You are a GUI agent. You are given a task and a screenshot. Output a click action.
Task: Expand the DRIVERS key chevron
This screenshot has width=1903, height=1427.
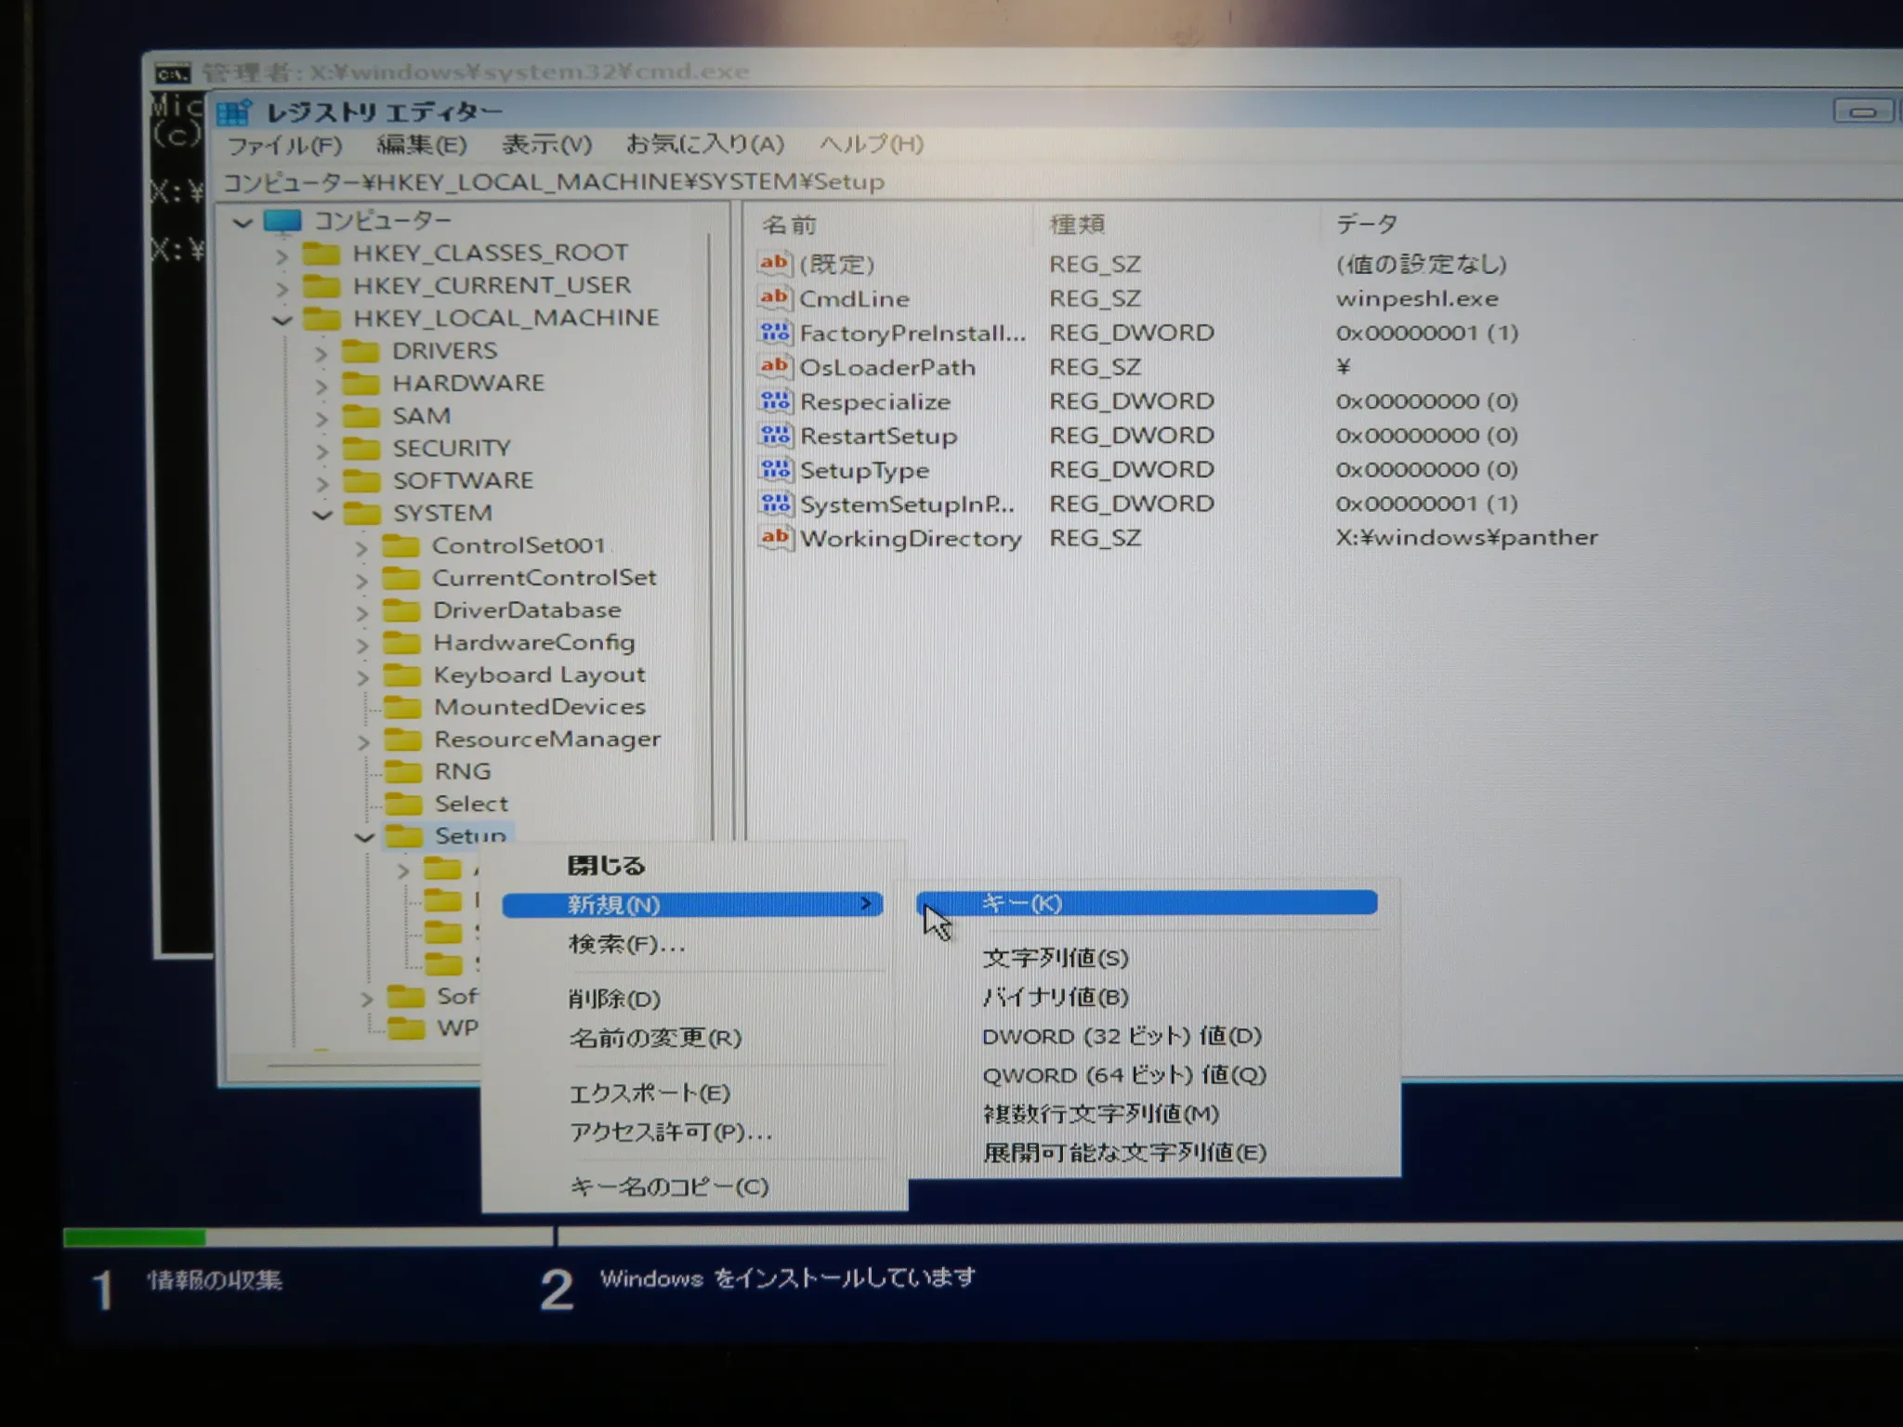click(321, 353)
